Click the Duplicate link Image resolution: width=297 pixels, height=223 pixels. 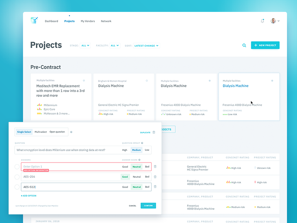(145, 132)
